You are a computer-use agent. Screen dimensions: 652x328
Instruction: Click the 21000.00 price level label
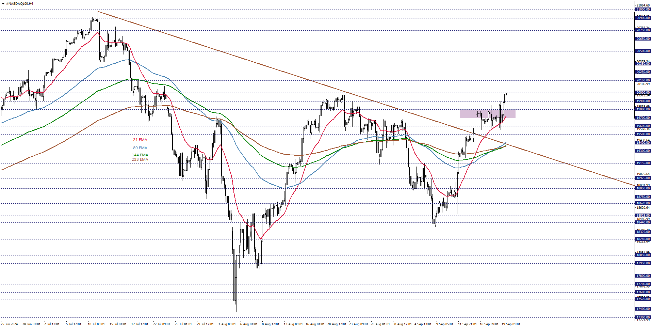(x=643, y=10)
